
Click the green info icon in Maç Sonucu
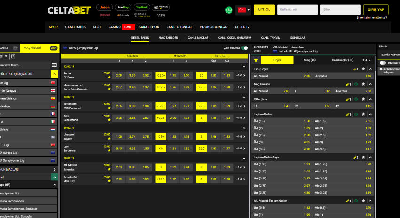coord(356,84)
